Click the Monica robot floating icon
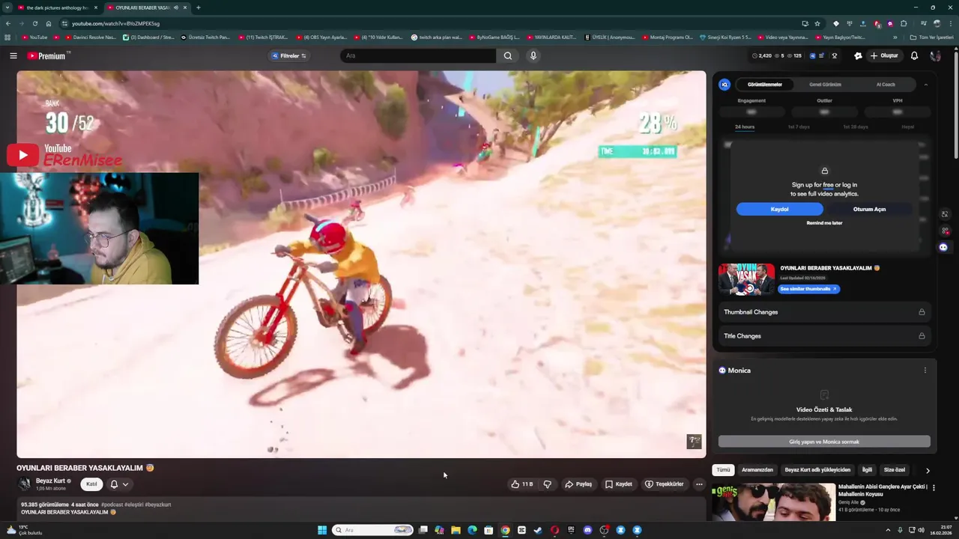 click(x=943, y=247)
